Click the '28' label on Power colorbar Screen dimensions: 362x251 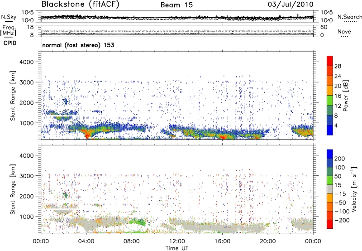tap(338, 66)
